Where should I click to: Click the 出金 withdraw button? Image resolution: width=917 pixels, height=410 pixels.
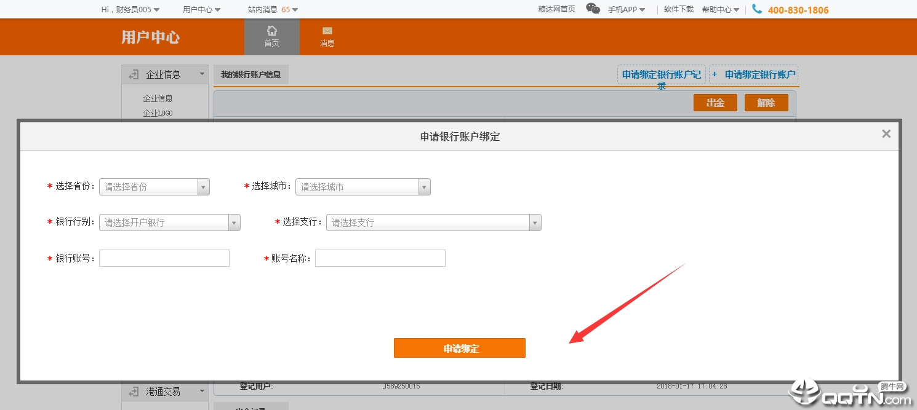click(715, 103)
